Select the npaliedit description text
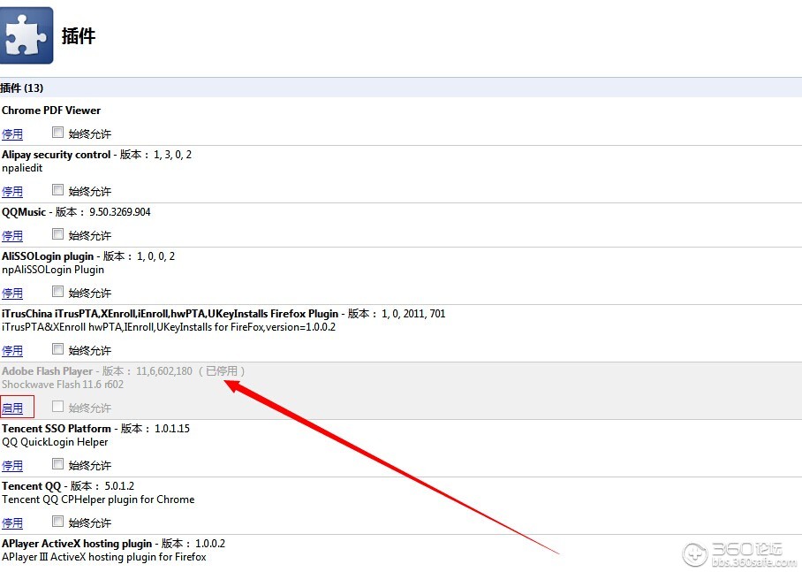The width and height of the screenshot is (802, 572). [x=22, y=168]
